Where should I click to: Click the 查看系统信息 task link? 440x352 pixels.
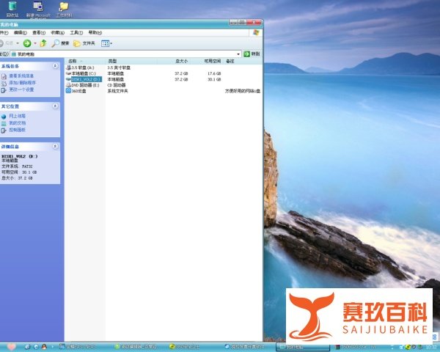21,76
